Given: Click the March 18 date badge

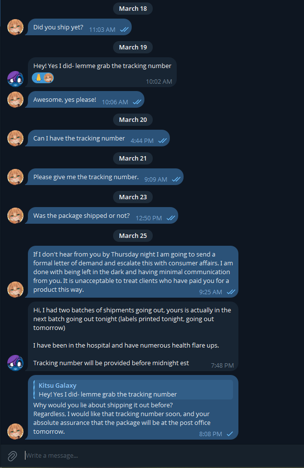Looking at the screenshot, I should [133, 9].
